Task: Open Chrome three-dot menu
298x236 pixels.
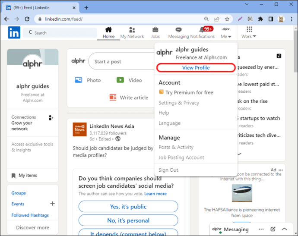Action: coord(292,19)
